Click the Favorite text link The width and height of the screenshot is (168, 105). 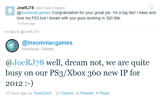click(67, 93)
